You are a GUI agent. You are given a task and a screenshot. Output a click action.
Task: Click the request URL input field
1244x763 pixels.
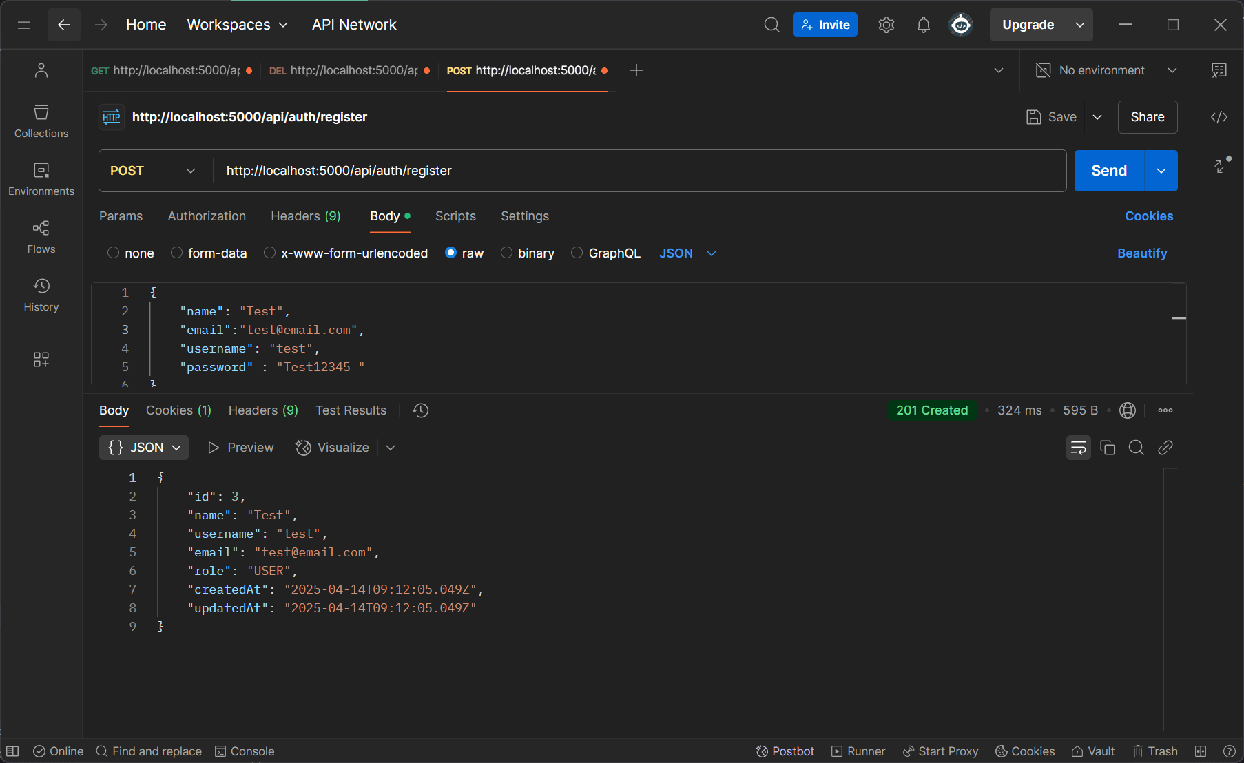tap(639, 171)
